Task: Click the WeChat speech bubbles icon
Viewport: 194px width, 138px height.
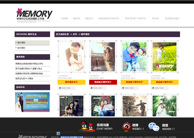Action: [154, 127]
